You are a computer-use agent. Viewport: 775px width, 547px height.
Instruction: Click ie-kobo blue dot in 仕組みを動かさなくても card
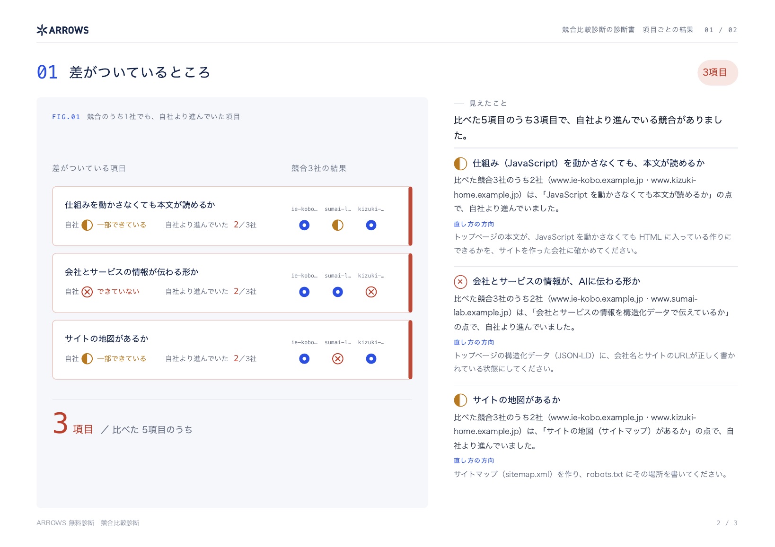(304, 225)
